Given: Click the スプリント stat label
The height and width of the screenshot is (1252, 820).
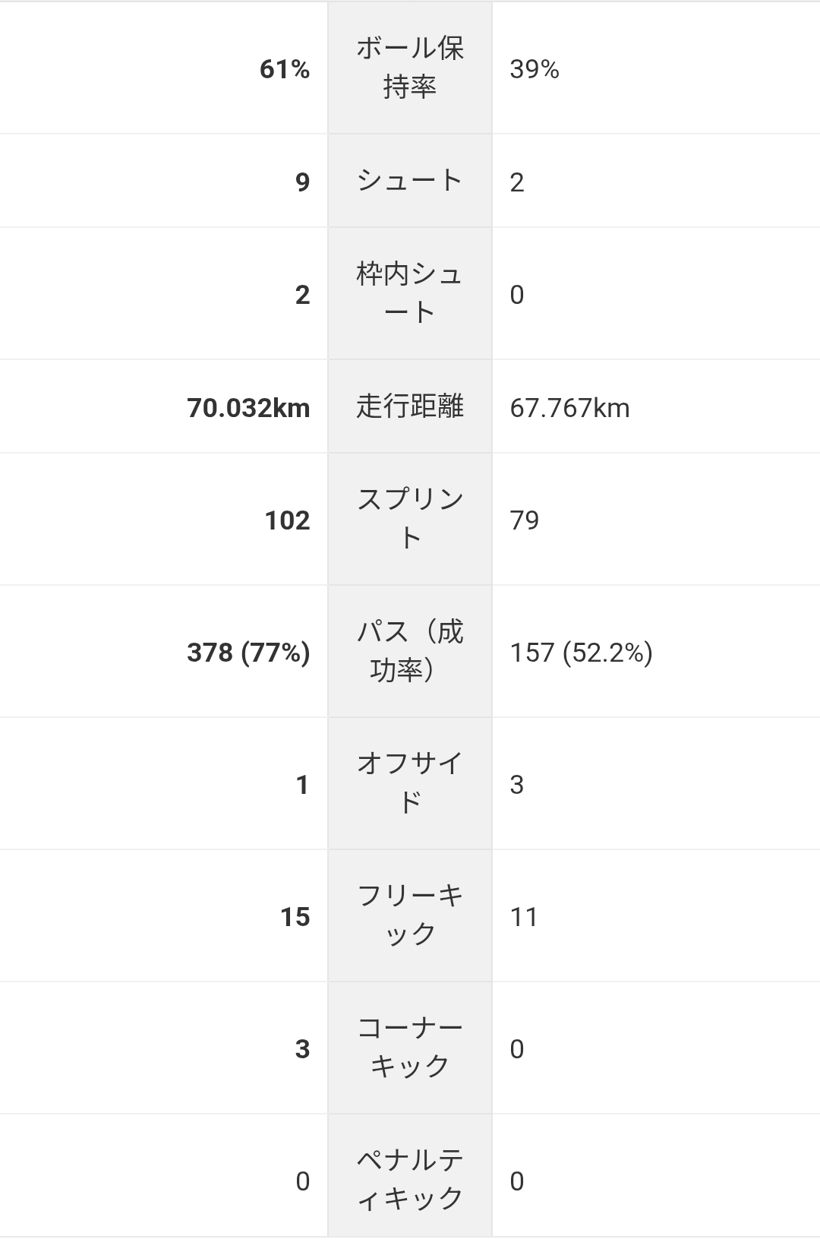Looking at the screenshot, I should click(x=410, y=519).
